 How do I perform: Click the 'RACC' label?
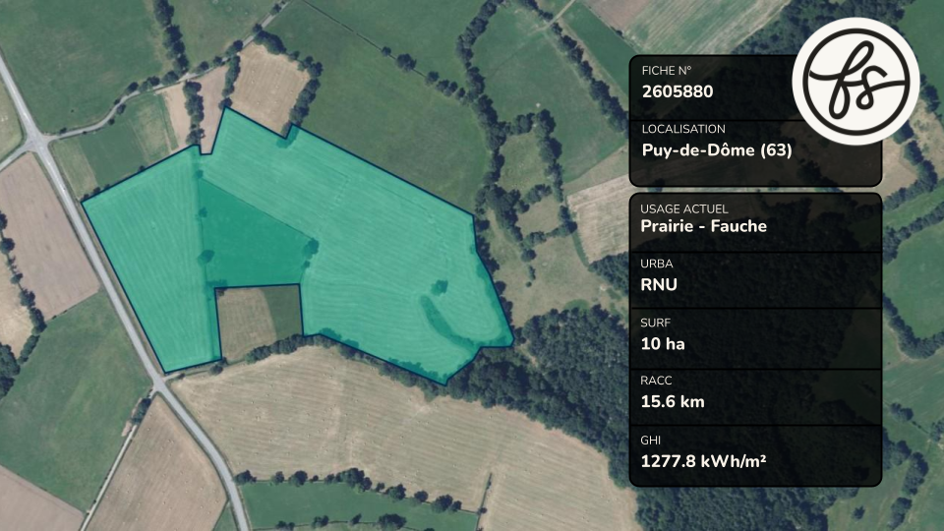656,381
